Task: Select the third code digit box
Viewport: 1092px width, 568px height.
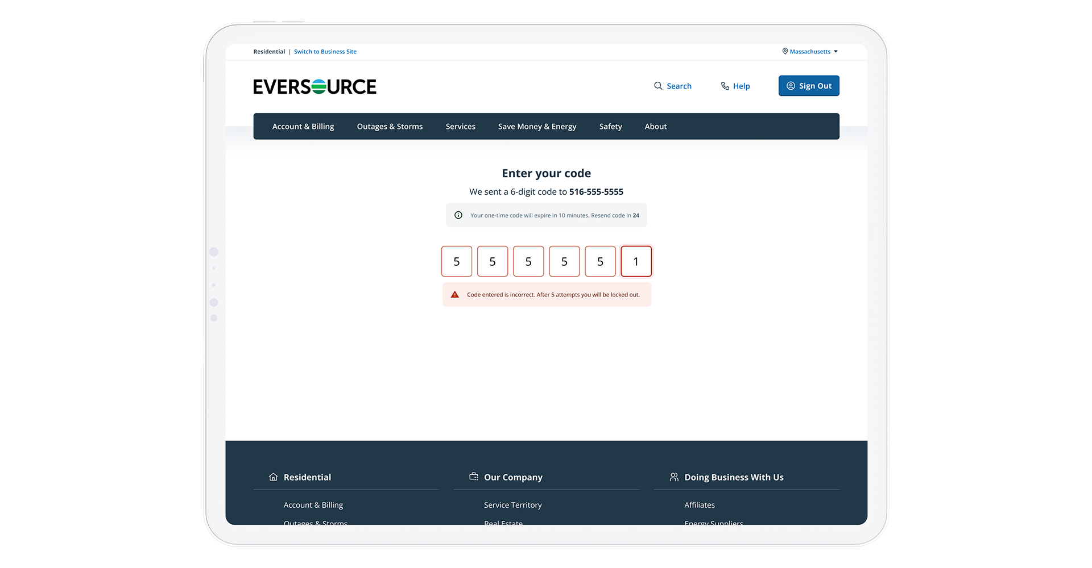Action: (x=528, y=261)
